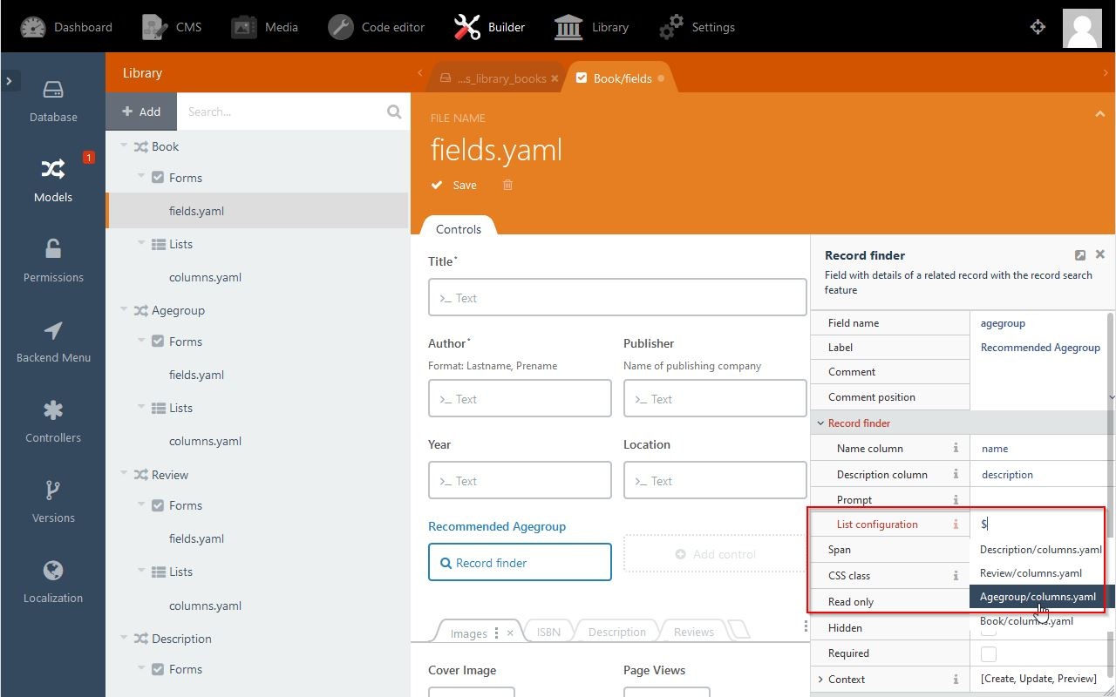Click the Add button in Library panel
Viewport: 1116px width, 697px height.
141,112
